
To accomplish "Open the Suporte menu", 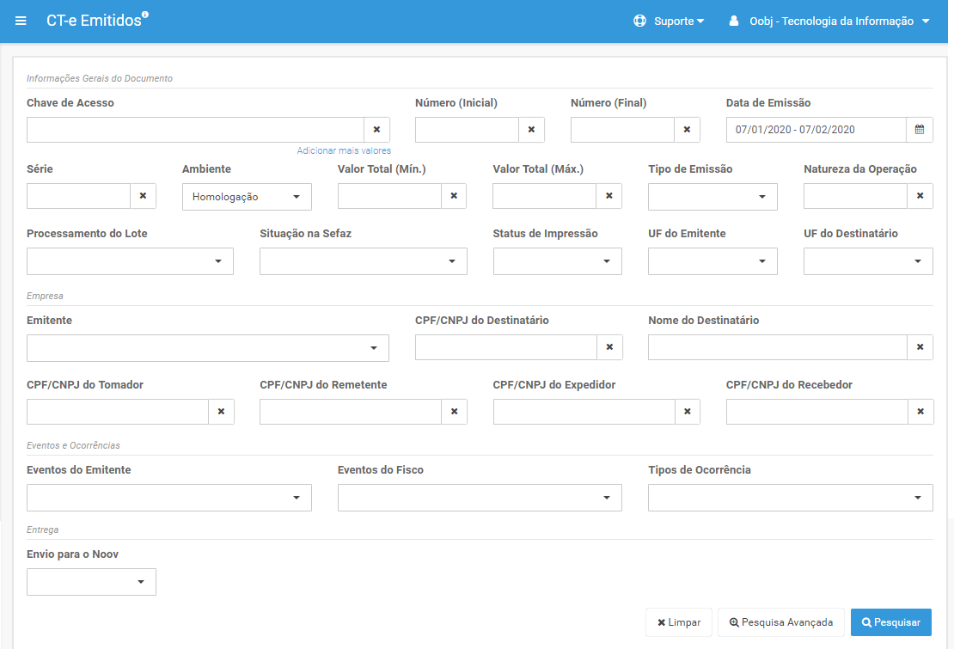I will click(x=670, y=21).
